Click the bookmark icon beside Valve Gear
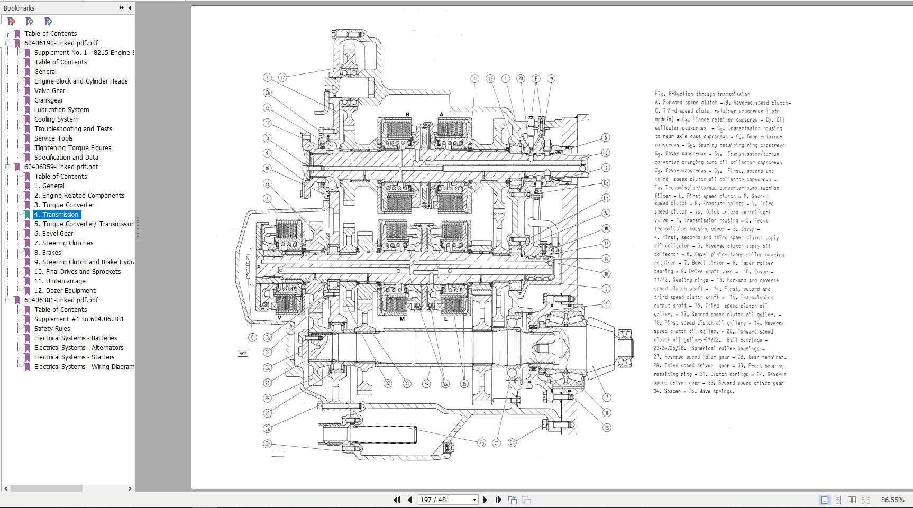Viewport: 913px width, 508px height. coord(27,91)
